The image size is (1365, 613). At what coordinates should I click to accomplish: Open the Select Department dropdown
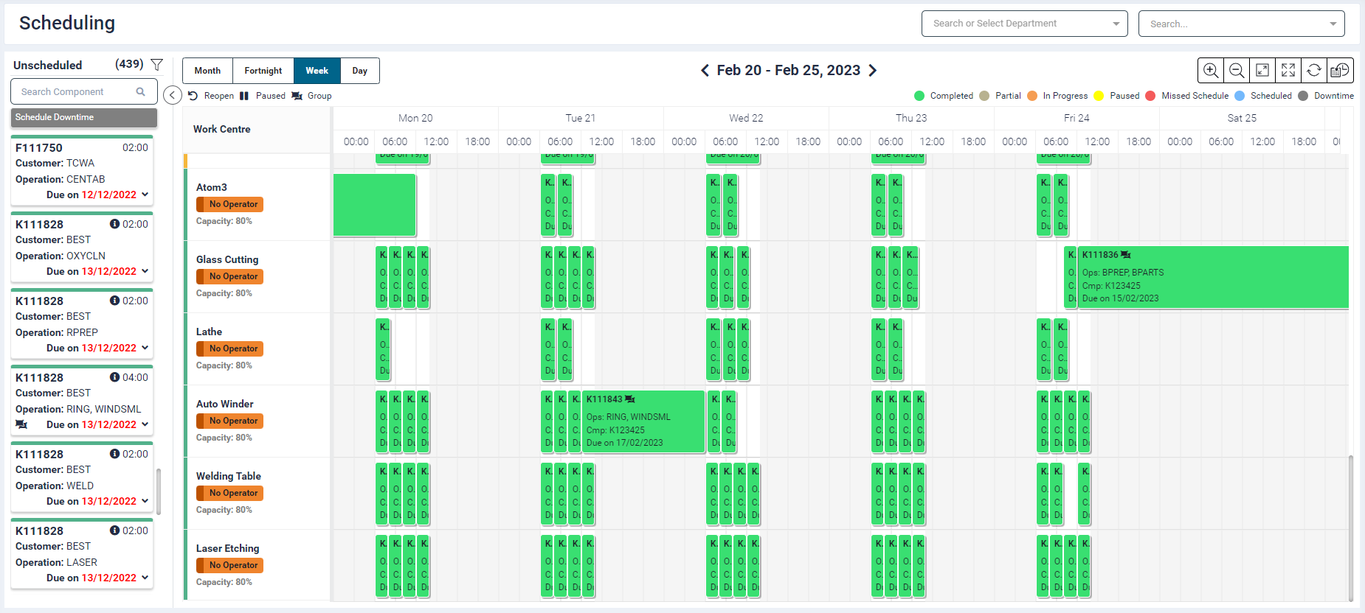pyautogui.click(x=1024, y=24)
